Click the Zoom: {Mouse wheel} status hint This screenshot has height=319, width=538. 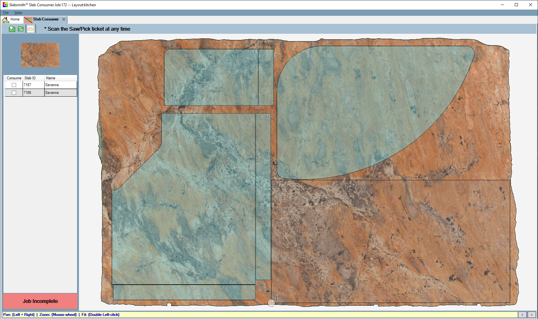[x=58, y=315]
